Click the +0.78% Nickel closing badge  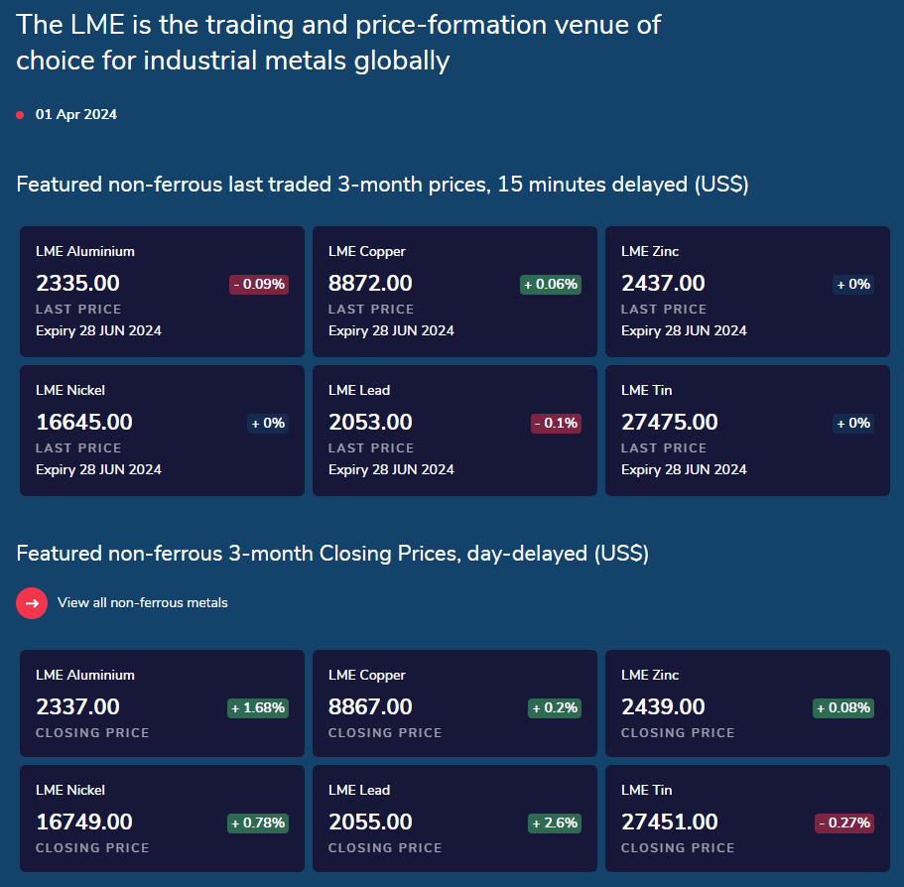(x=258, y=824)
